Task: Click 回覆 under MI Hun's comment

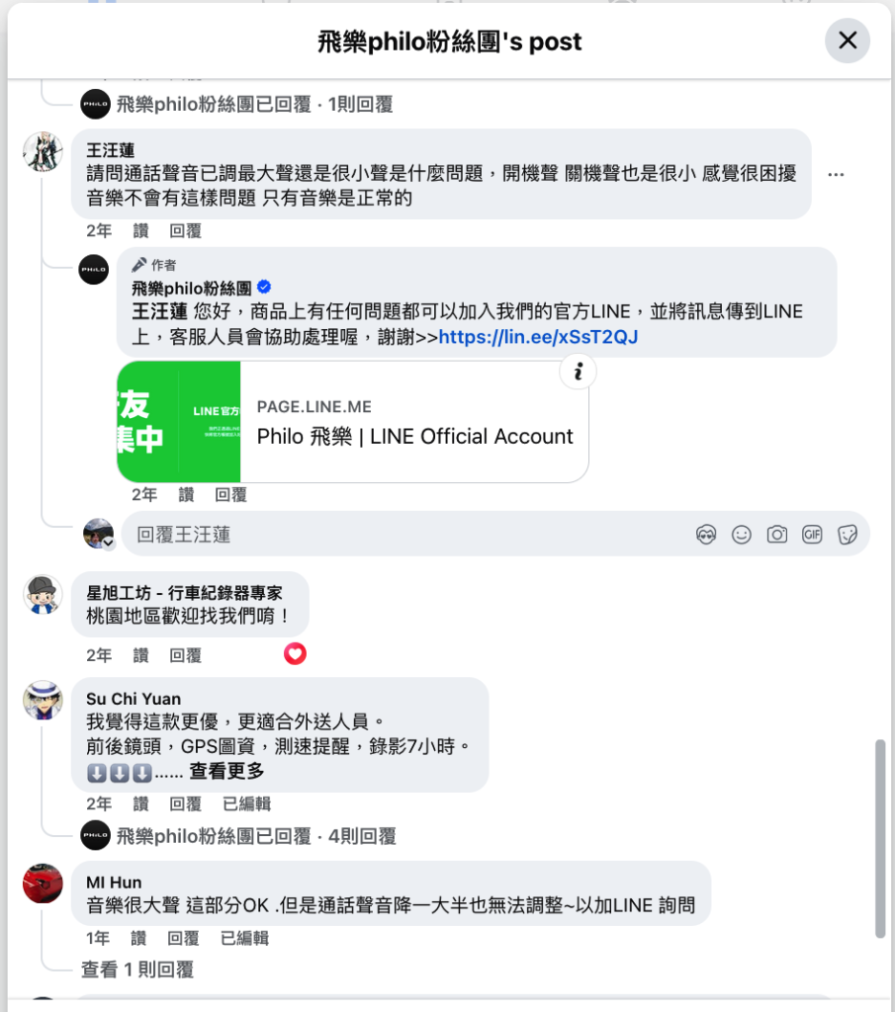Action: pos(183,938)
